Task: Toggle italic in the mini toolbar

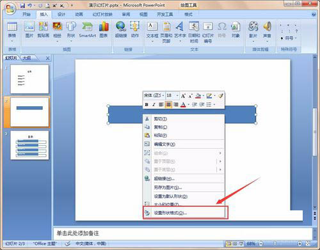Action: pyautogui.click(x=154, y=105)
